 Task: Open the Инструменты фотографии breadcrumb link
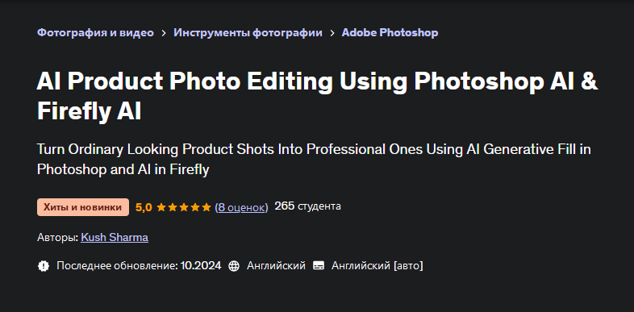pos(248,33)
